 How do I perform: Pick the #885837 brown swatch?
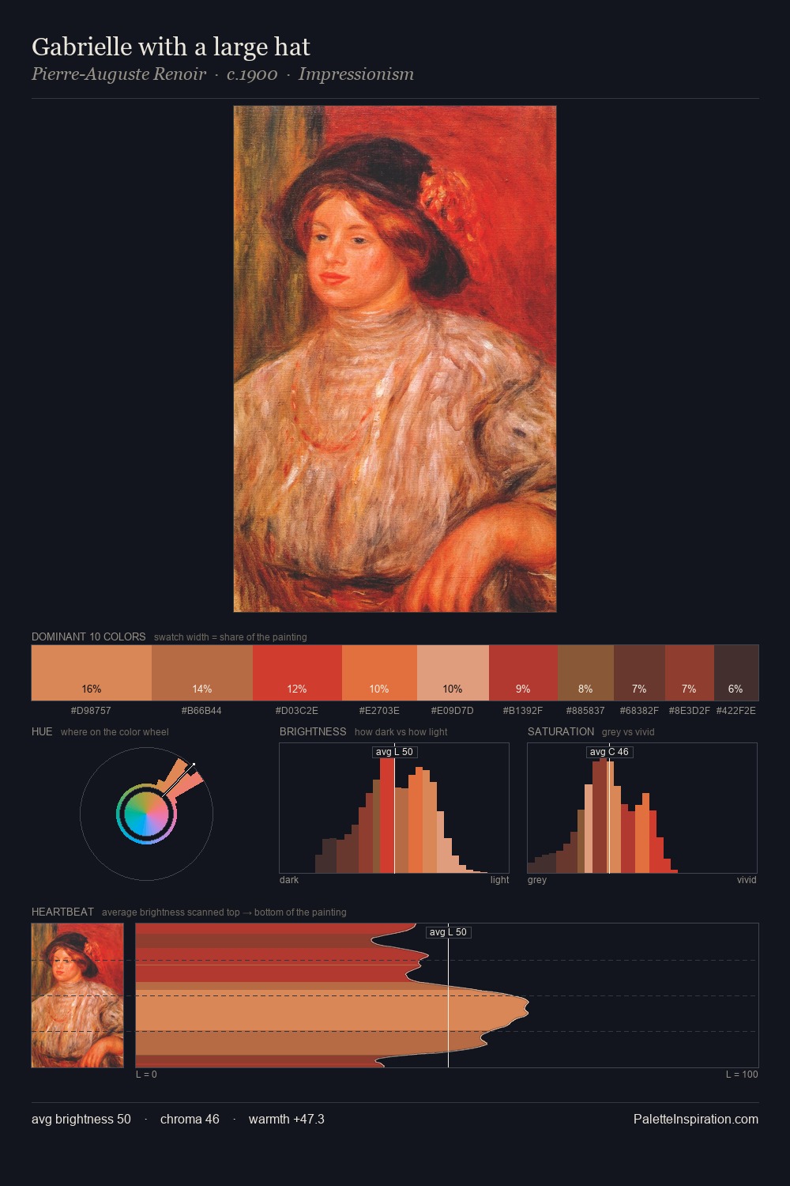pyautogui.click(x=585, y=673)
